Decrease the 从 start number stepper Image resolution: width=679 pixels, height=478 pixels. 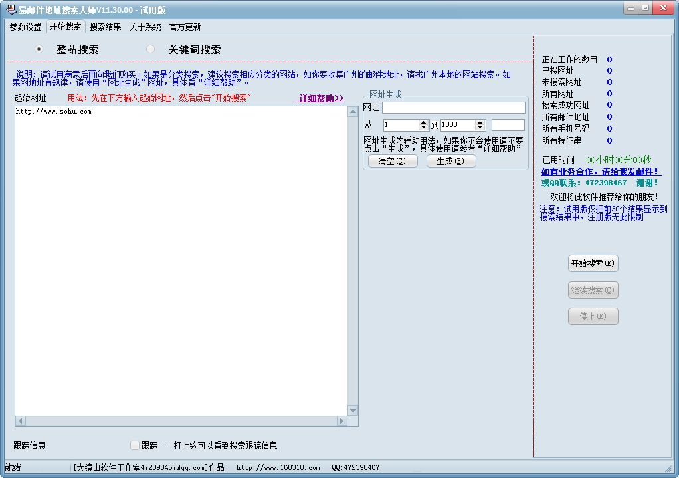tap(423, 128)
